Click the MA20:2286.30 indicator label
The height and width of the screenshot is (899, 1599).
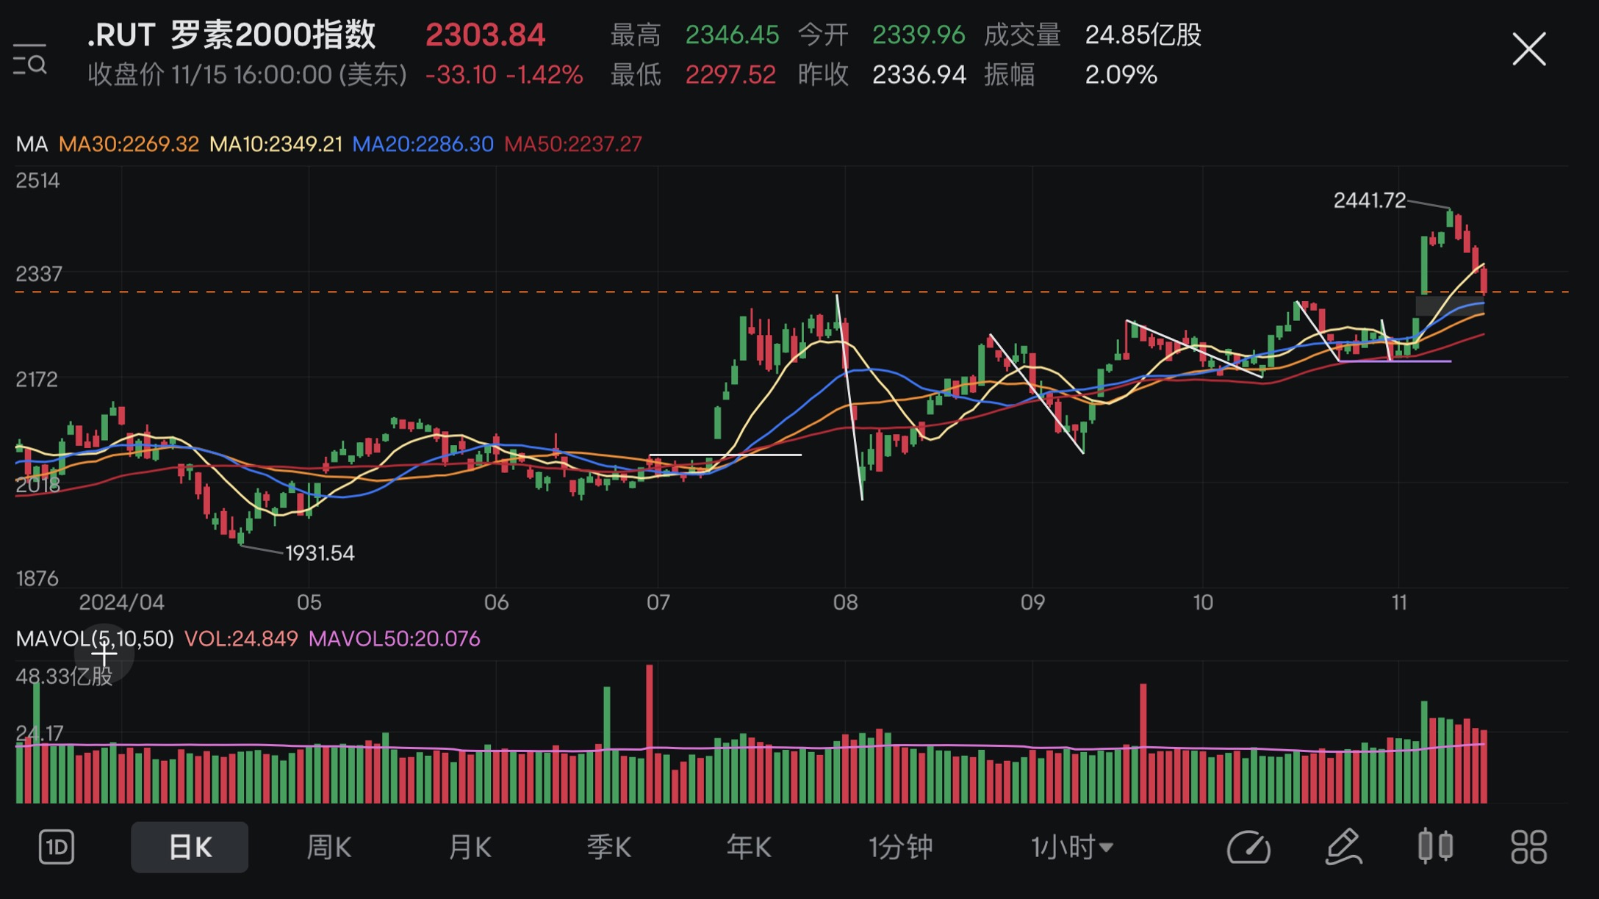(x=423, y=144)
